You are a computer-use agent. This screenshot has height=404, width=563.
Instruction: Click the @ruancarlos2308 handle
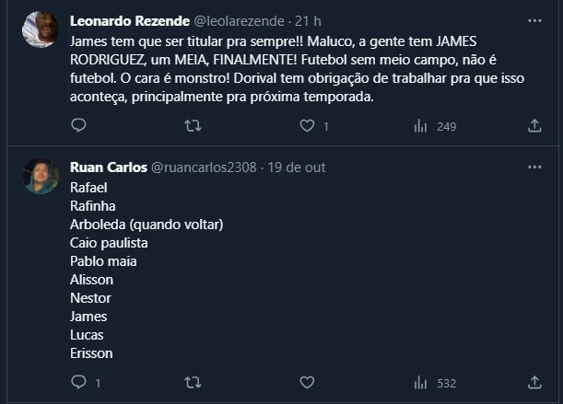pos(203,167)
